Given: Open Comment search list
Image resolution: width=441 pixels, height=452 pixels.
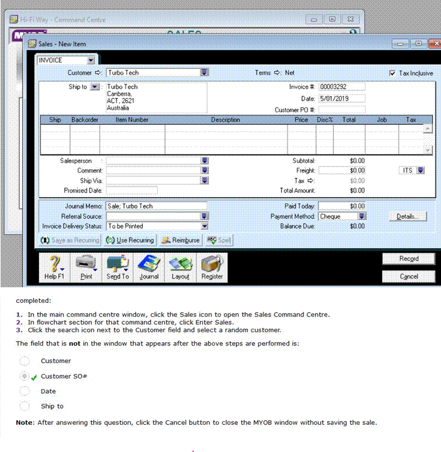Looking at the screenshot, I should click(205, 171).
